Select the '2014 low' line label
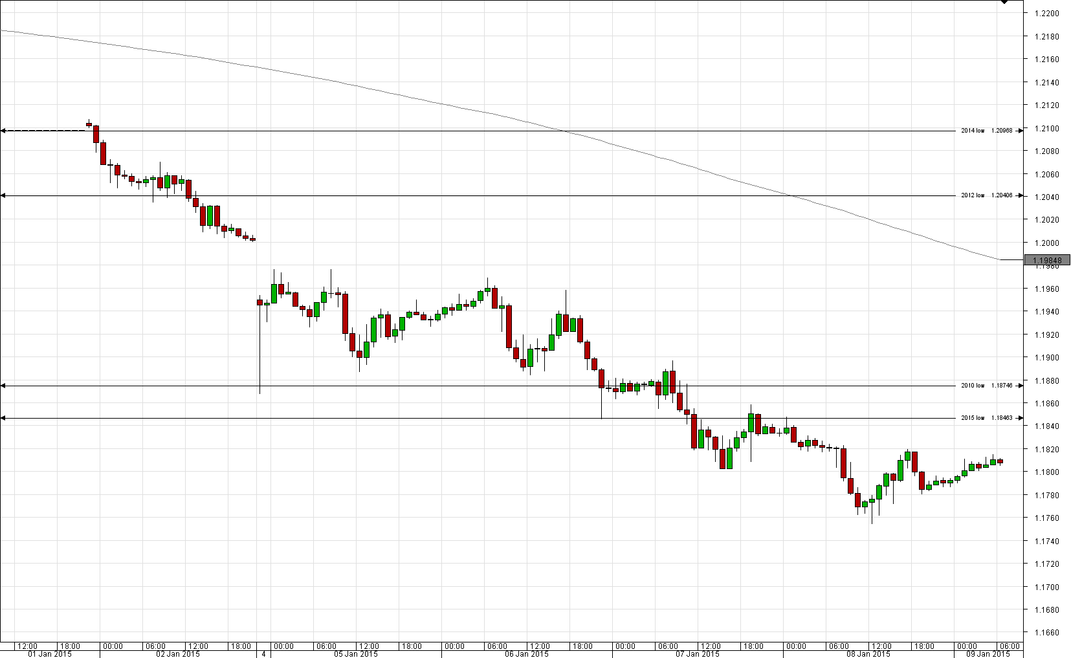Viewport: 1071px width, 658px height. [973, 131]
